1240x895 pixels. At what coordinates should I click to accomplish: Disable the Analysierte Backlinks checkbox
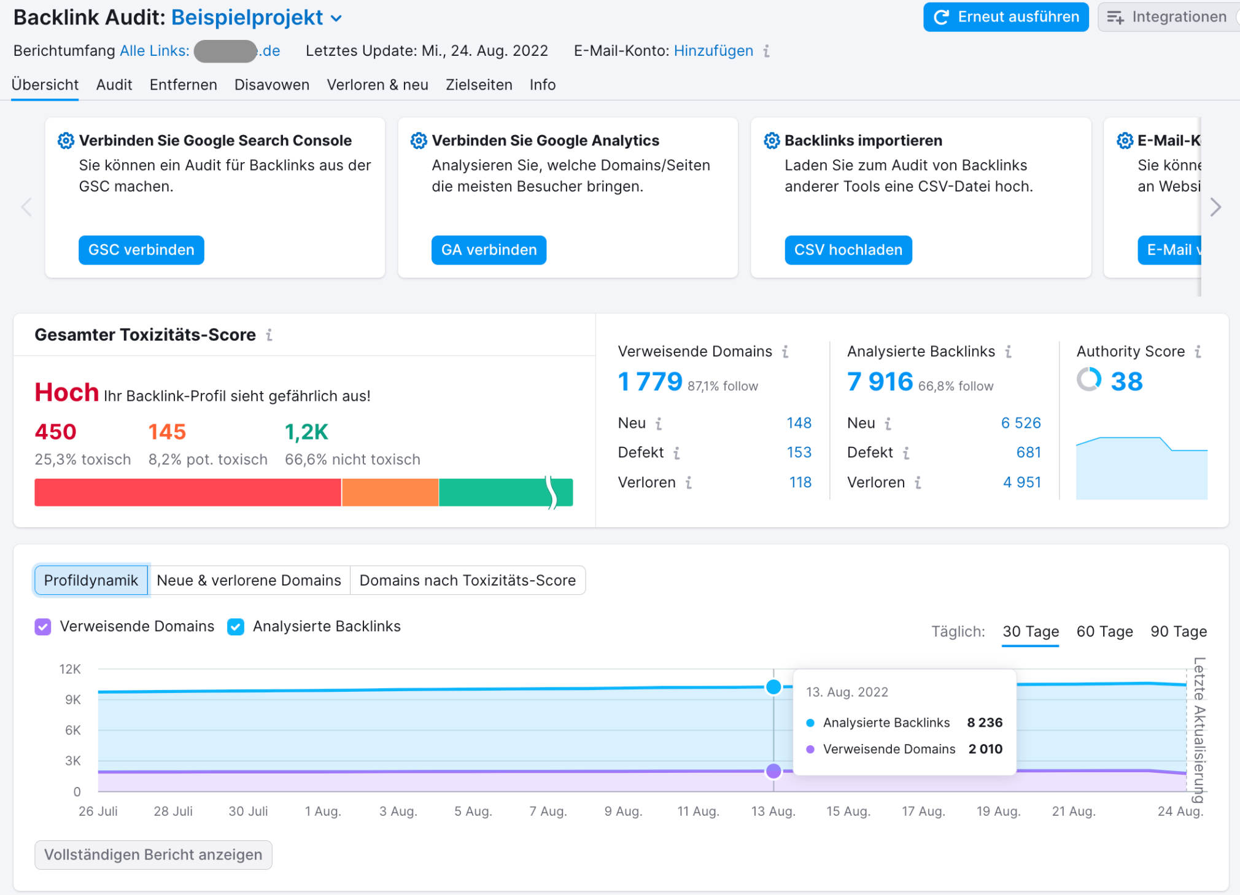236,626
